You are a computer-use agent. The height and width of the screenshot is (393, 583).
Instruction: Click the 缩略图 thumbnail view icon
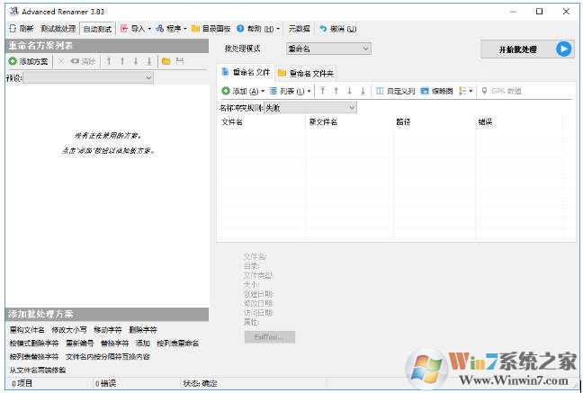click(x=425, y=91)
